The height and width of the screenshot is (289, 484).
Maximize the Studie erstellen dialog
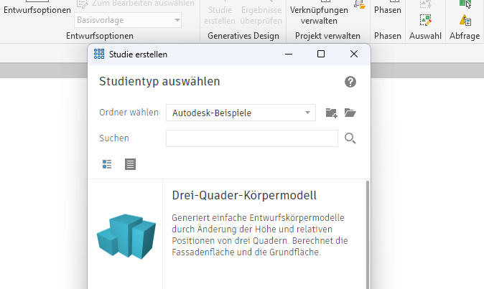(321, 54)
